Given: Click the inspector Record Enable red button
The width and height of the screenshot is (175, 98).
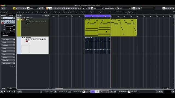Looking at the screenshot, I should click(3, 23).
